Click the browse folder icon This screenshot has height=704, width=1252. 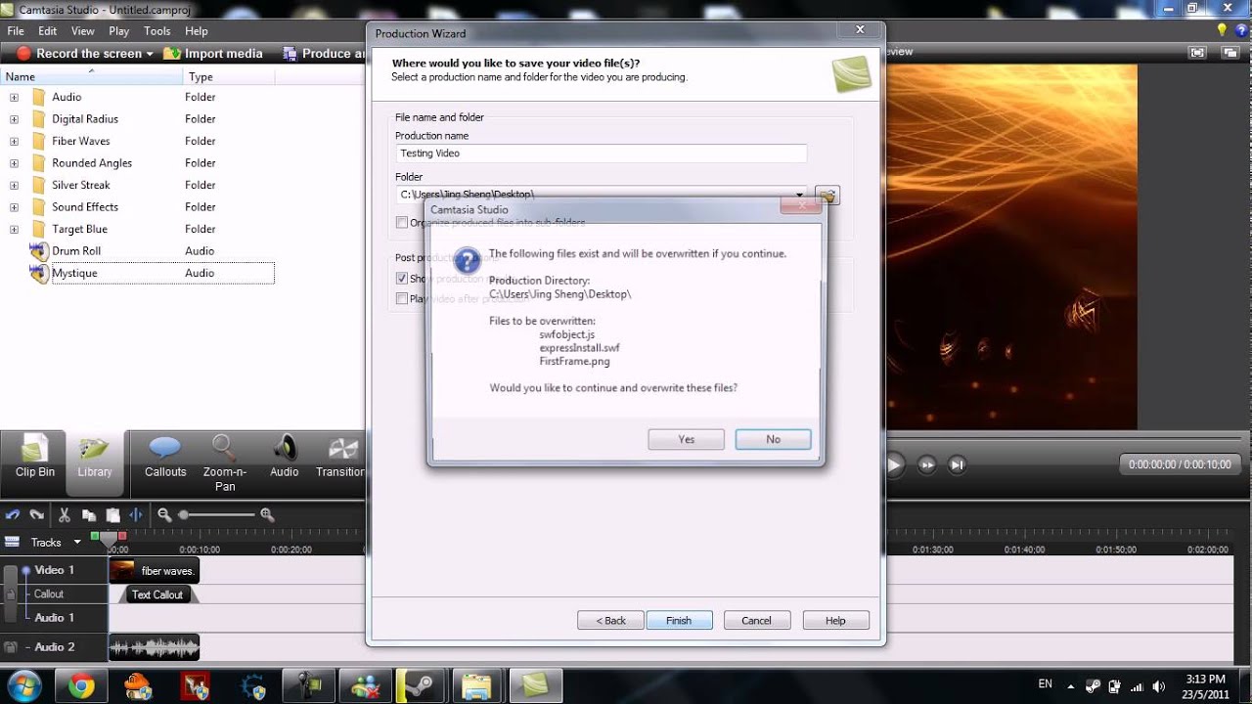(827, 196)
